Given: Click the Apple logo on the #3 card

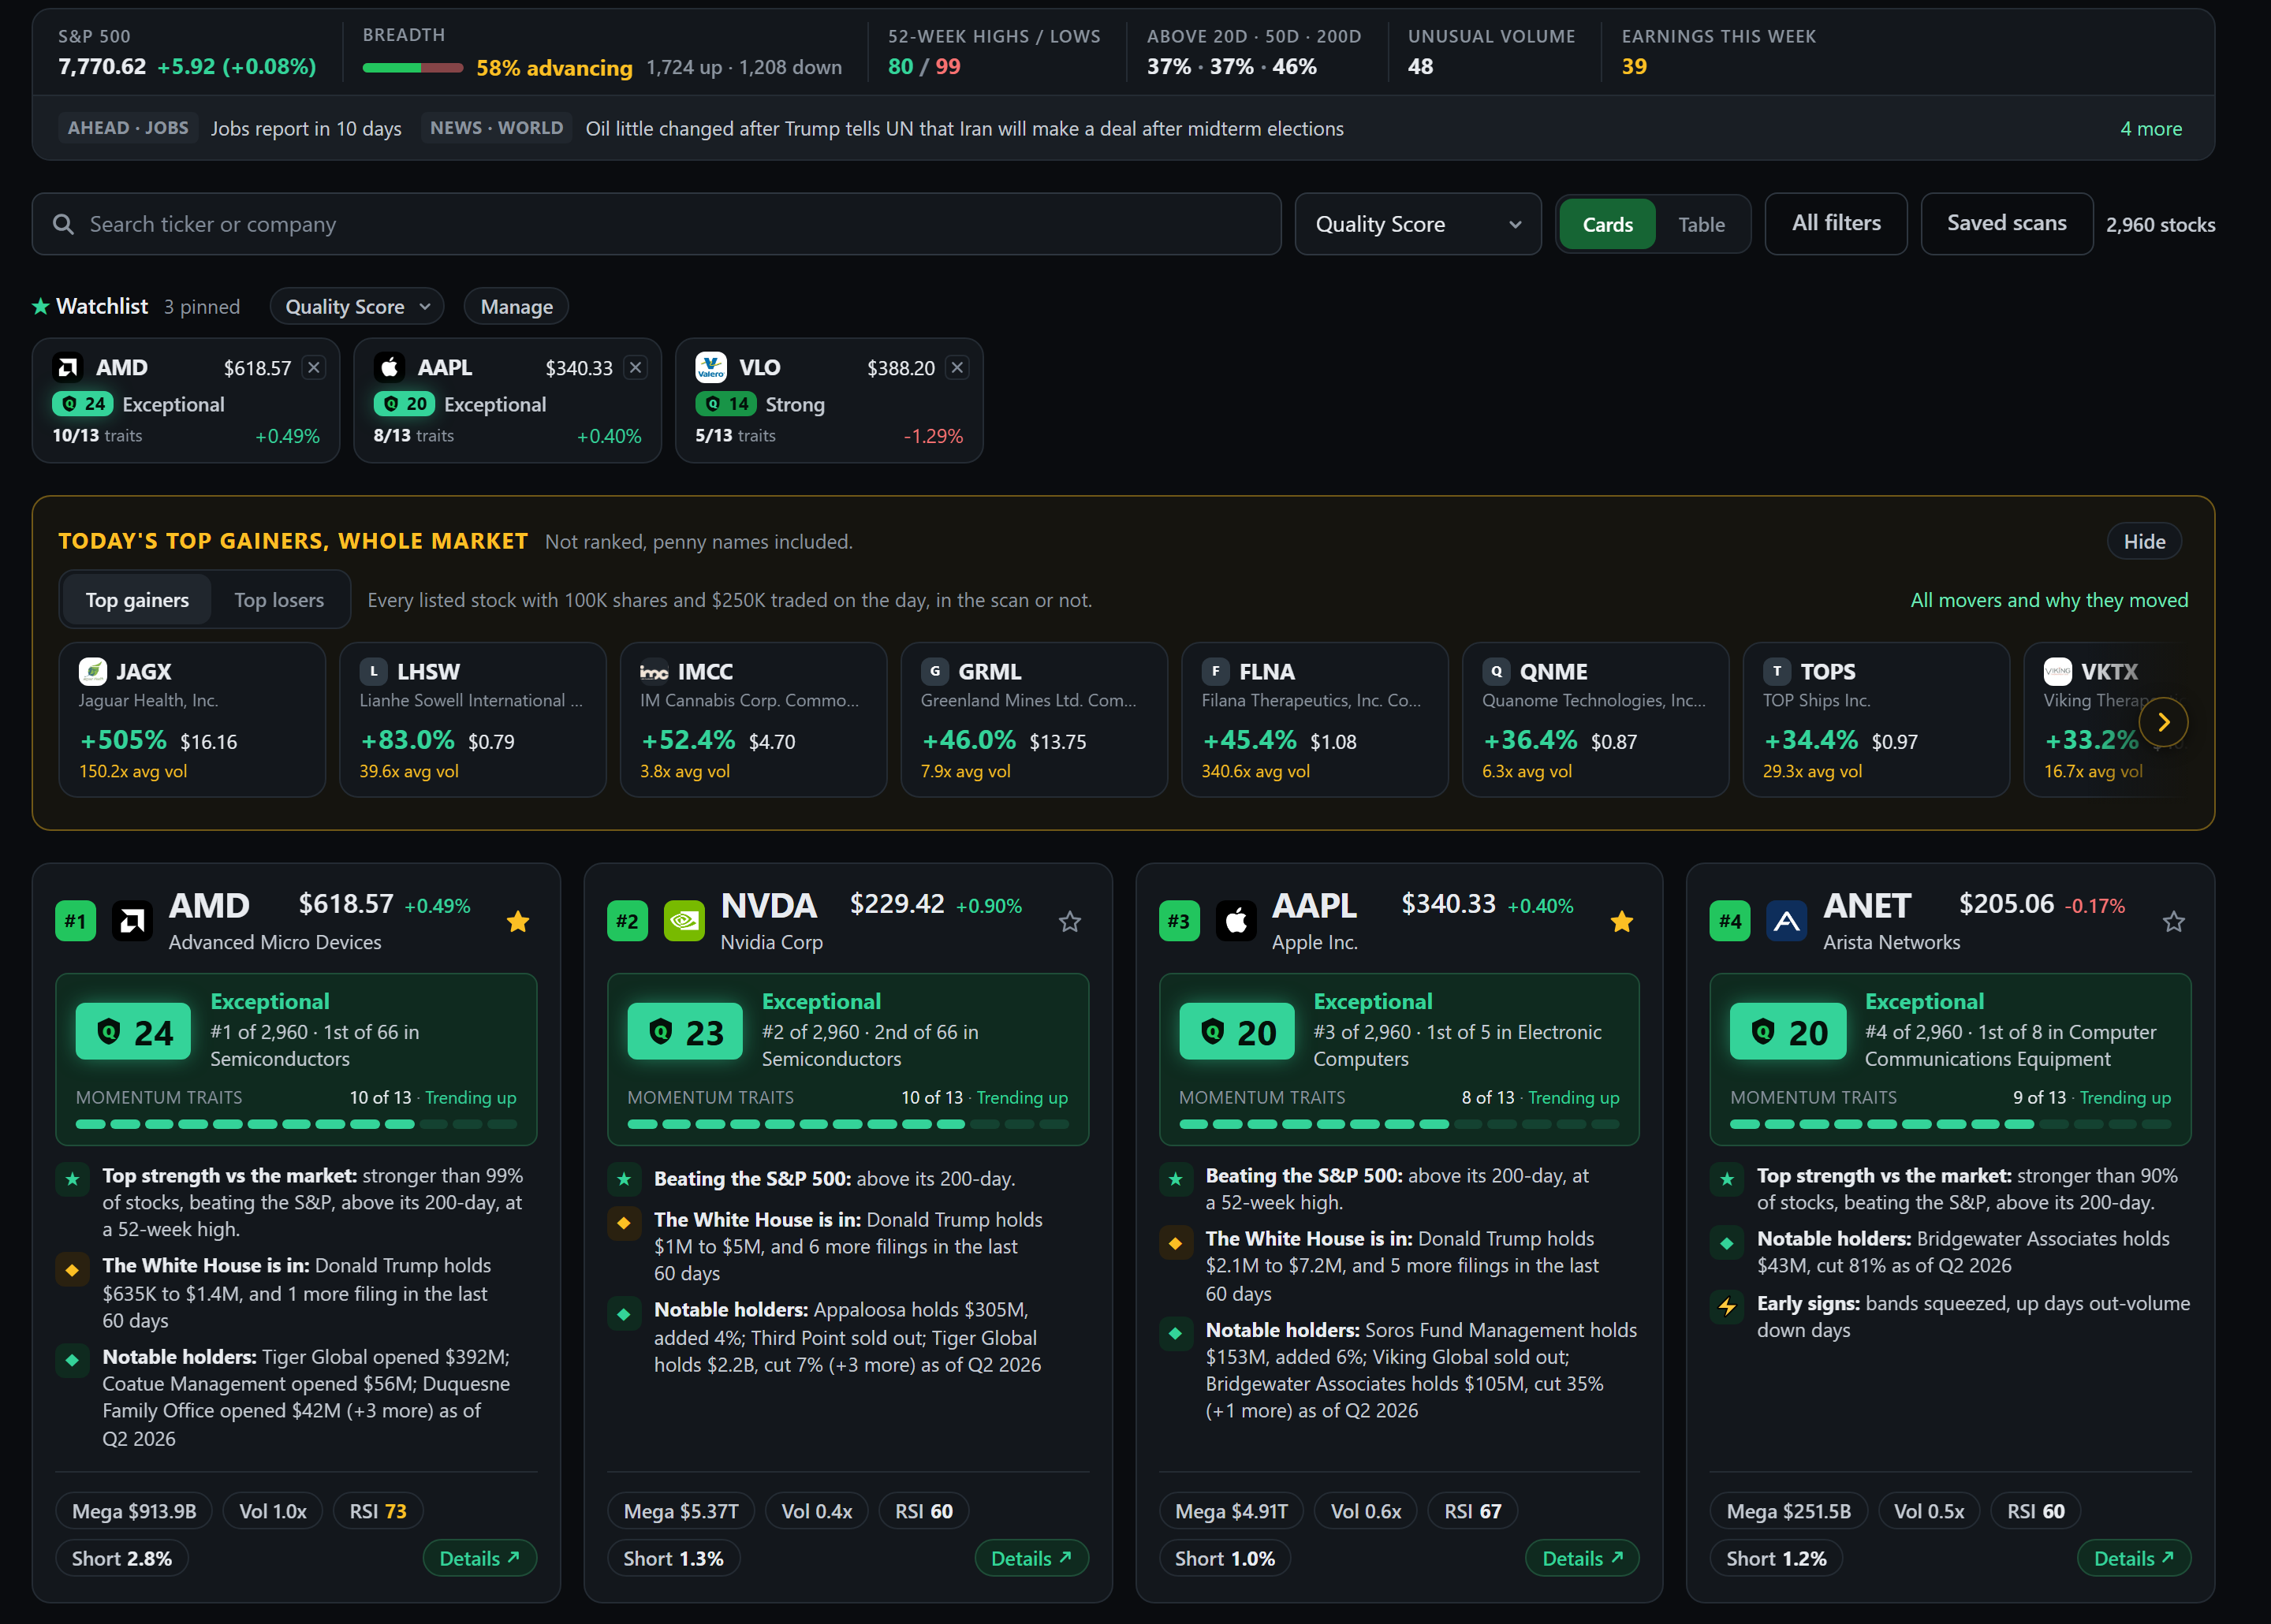Looking at the screenshot, I should (x=1236, y=921).
